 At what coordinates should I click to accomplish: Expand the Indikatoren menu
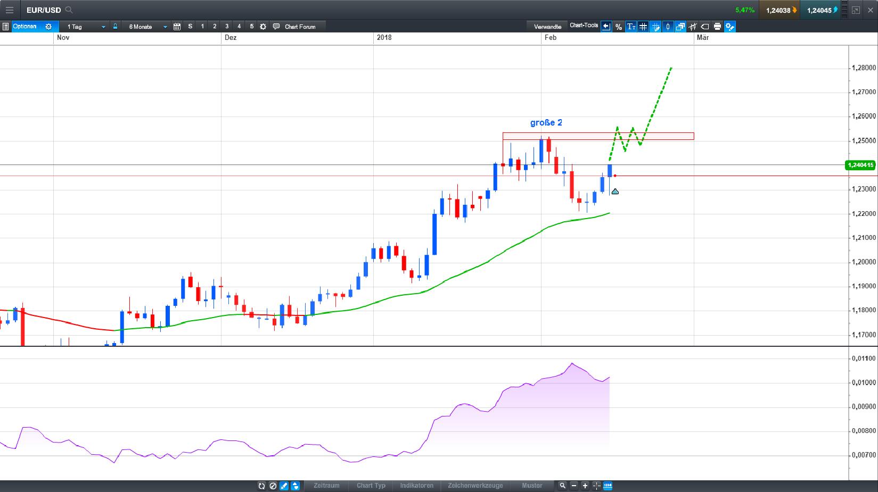417,486
